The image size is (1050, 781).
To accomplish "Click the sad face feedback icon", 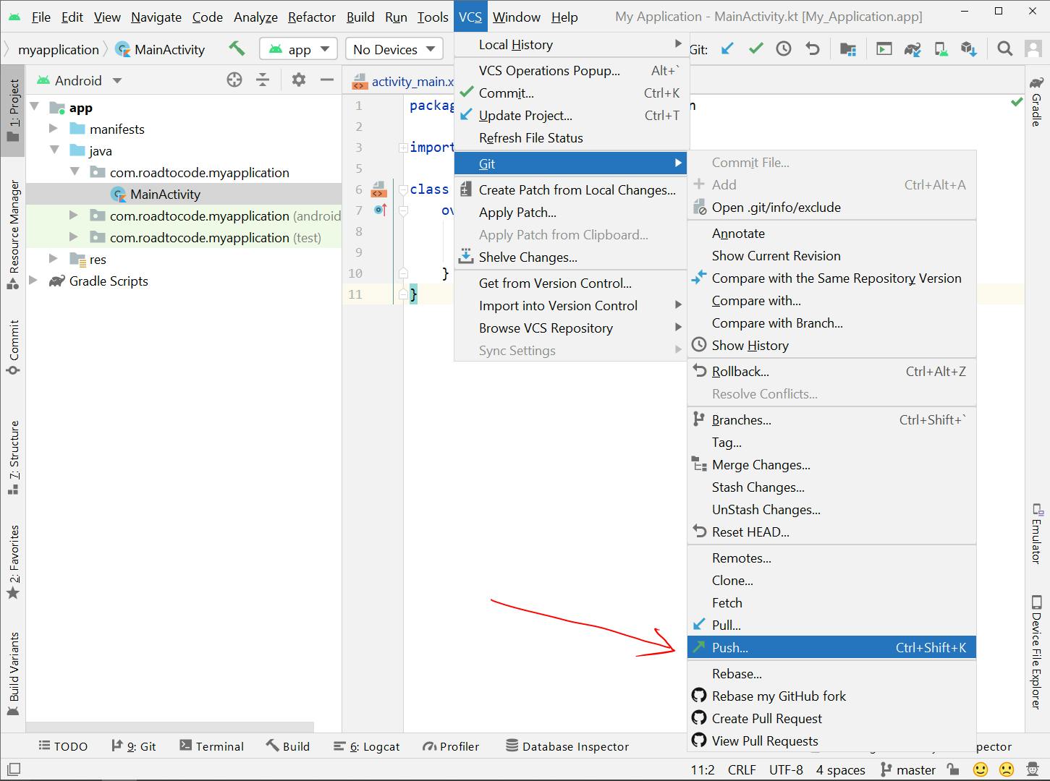I will point(1006,769).
